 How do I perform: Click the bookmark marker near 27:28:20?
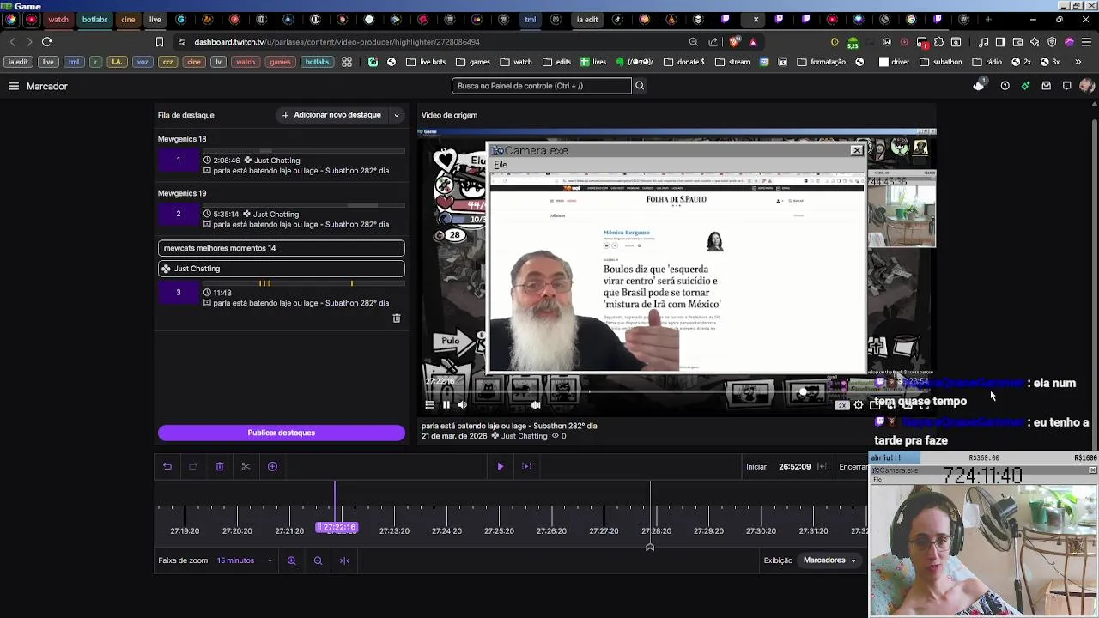coord(650,547)
